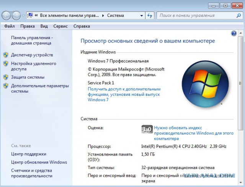Open link to get new Windows 7 edition features
The height and width of the screenshot is (187, 245).
point(124,94)
